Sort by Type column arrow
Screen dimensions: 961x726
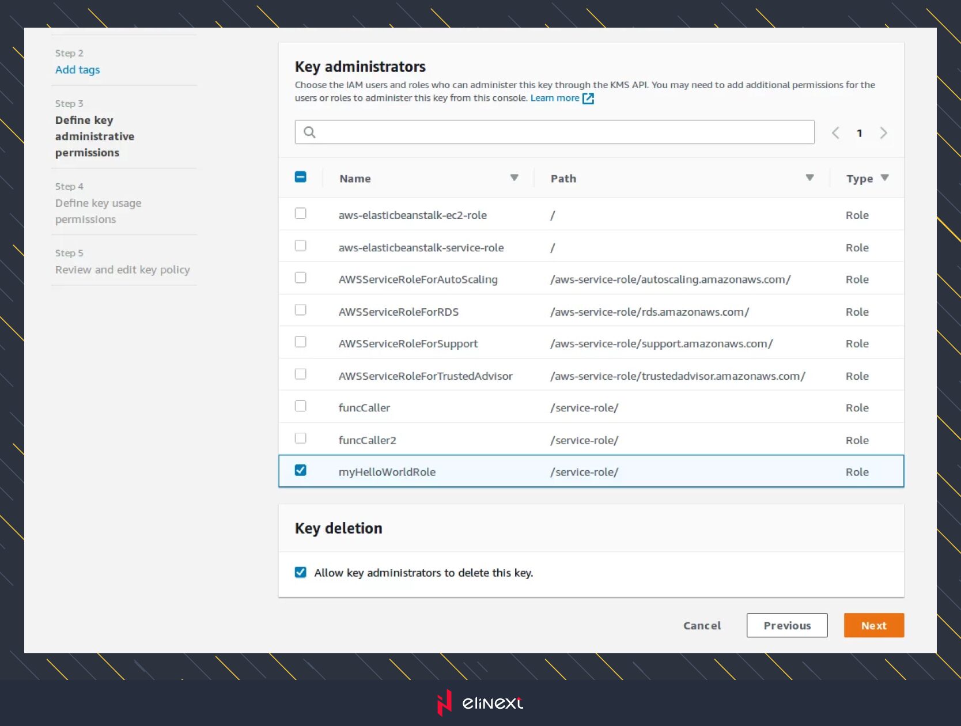pos(885,178)
